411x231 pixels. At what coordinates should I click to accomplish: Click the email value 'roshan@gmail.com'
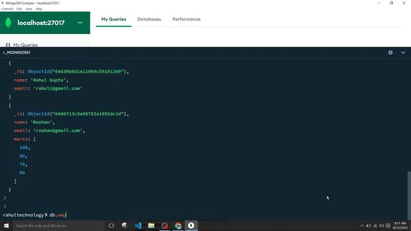[x=58, y=130]
